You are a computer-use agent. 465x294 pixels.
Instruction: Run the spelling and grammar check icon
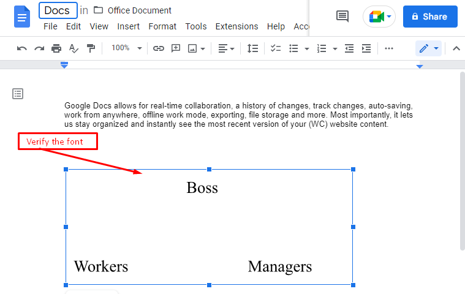74,48
